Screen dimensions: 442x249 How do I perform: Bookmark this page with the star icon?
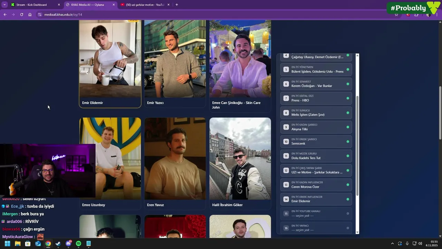[x=396, y=15]
